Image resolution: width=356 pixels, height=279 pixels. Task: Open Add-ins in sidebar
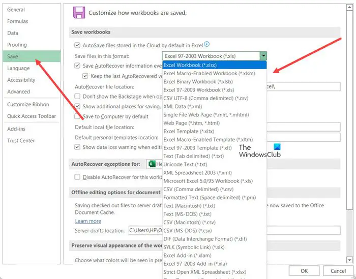(x=32, y=129)
